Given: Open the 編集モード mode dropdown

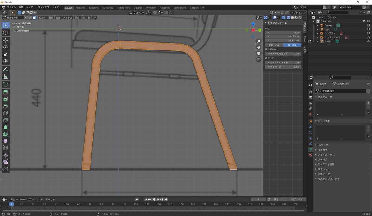Looking at the screenshot, I should pyautogui.click(x=13, y=18).
